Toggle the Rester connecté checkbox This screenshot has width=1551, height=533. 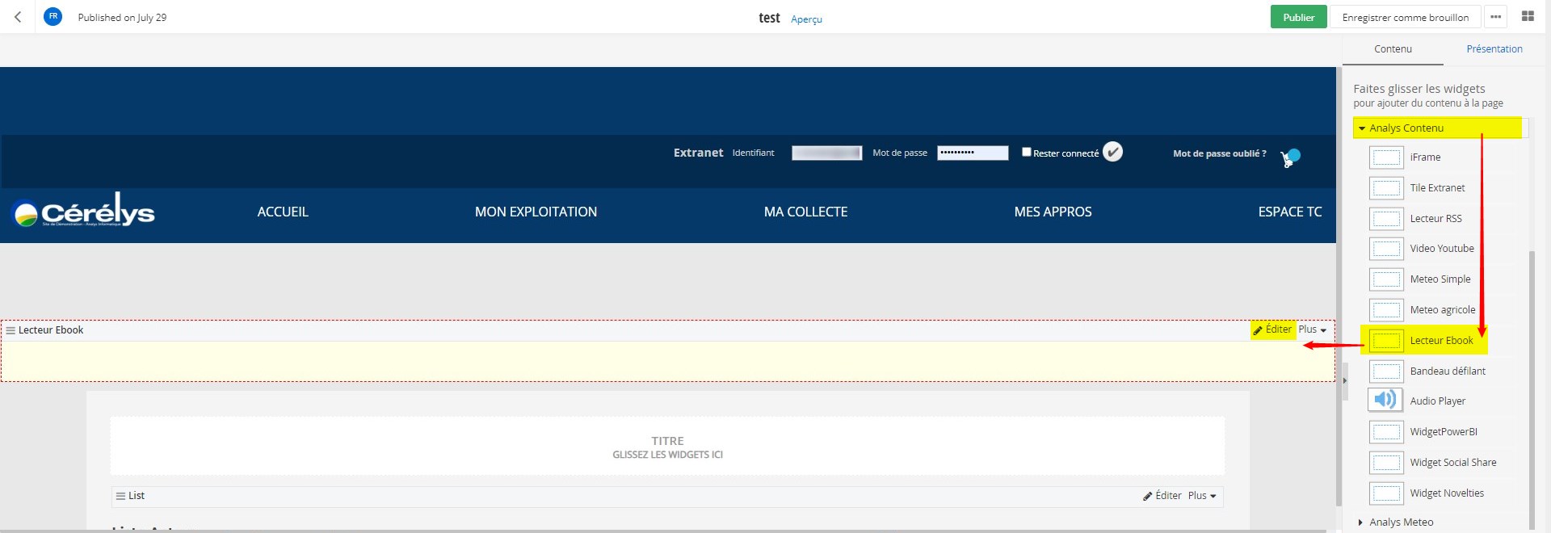coord(1026,152)
